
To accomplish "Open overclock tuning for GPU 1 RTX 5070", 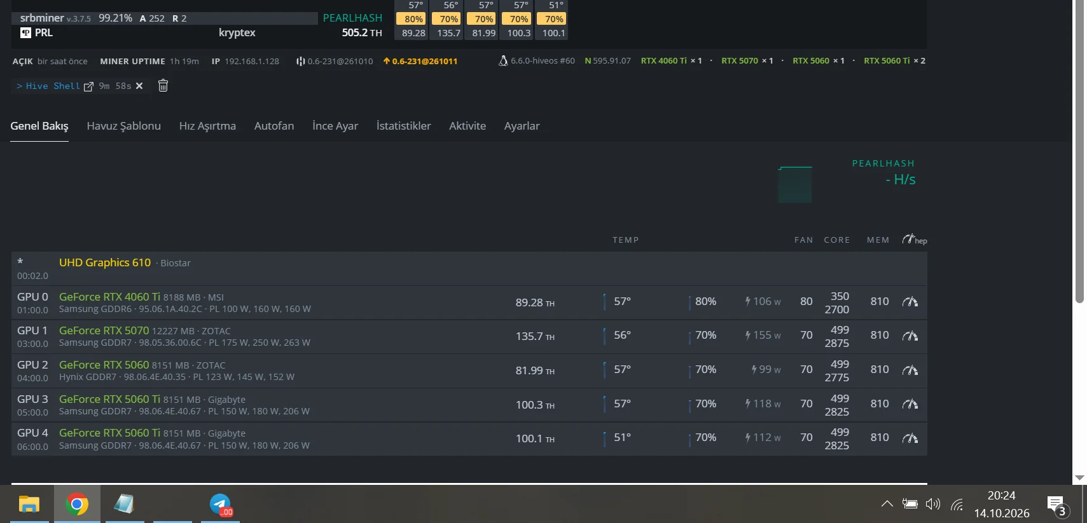I will pyautogui.click(x=910, y=336).
